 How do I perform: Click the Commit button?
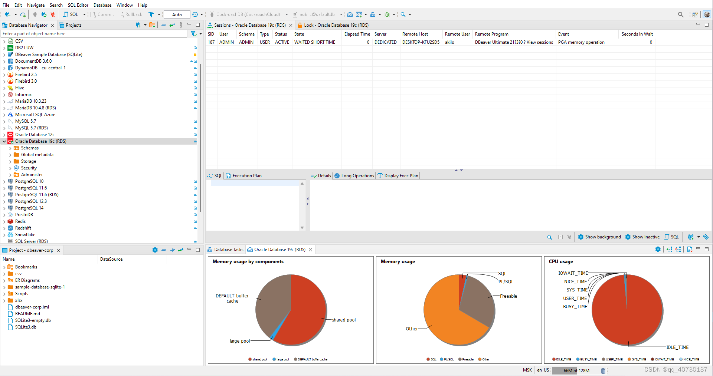coord(102,14)
